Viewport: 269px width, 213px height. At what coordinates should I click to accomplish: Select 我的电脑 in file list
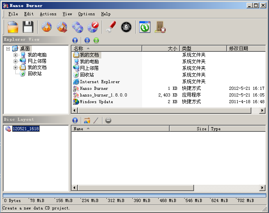point(87,62)
